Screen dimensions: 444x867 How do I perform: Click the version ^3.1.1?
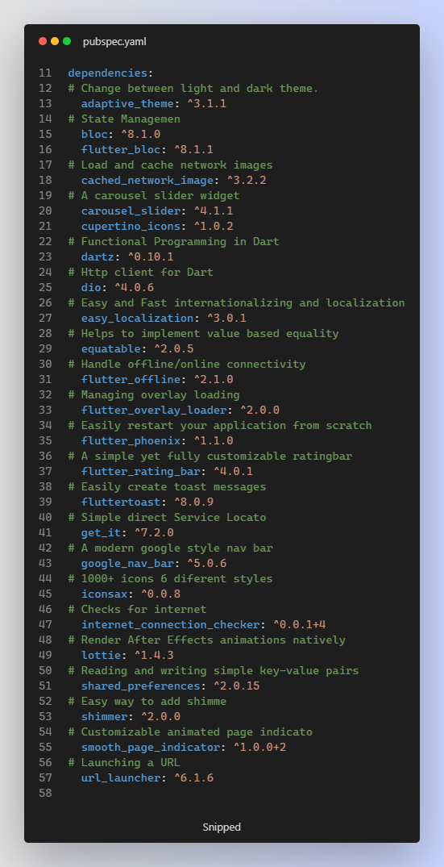click(206, 104)
